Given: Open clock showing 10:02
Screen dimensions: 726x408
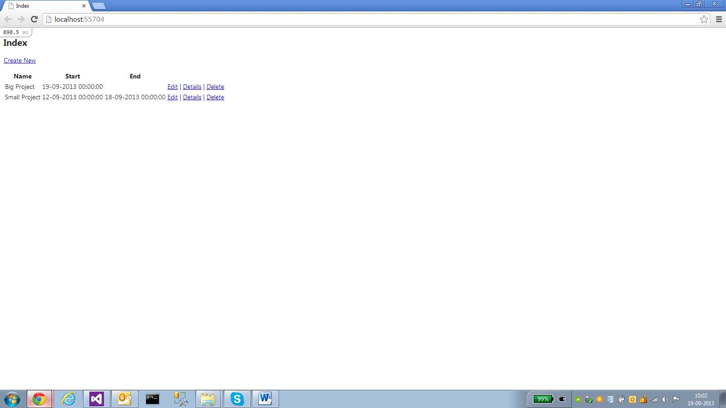Looking at the screenshot, I should [x=701, y=399].
